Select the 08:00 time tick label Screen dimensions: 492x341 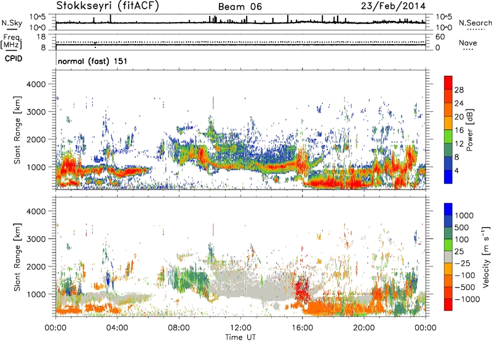[178, 328]
